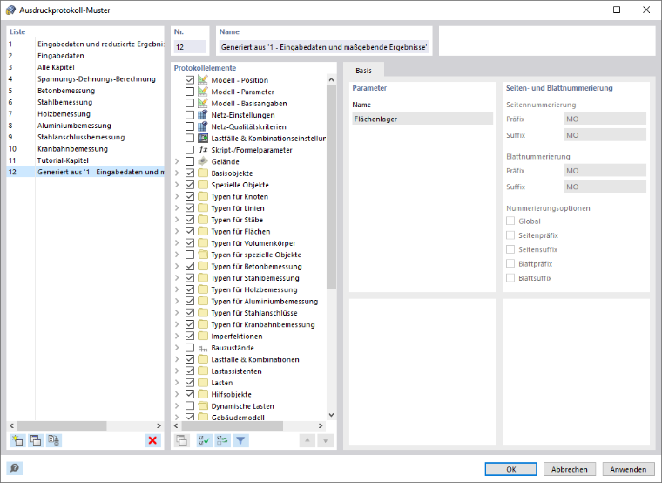Screen dimensions: 662x483
Task: Check the Modell - Parameter checkbox
Action: 190,92
